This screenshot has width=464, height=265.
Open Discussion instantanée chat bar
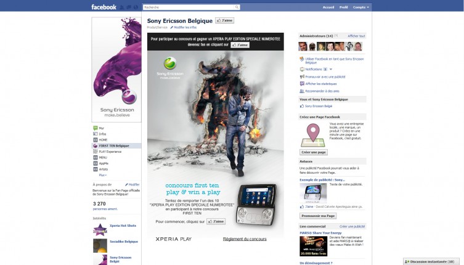[431, 262]
